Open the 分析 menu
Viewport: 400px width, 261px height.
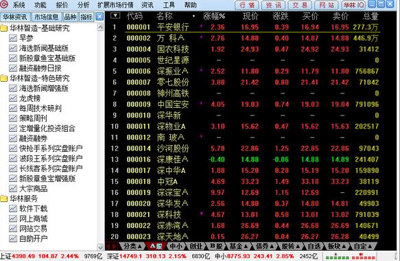[x=84, y=5]
